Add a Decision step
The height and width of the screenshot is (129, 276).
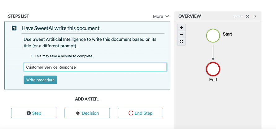(87, 113)
